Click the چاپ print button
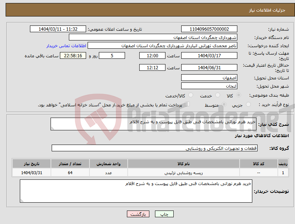 [x=164, y=214]
